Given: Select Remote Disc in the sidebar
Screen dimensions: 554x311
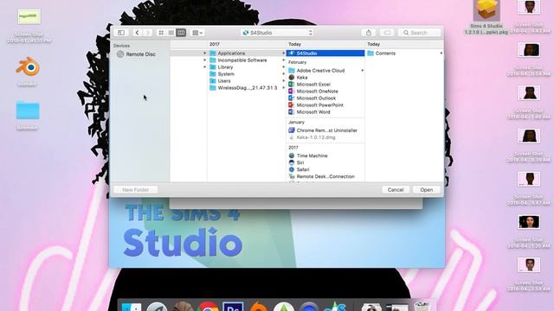Looking at the screenshot, I should [137, 54].
